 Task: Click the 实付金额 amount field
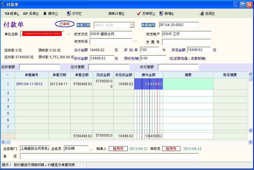[x=102, y=58]
